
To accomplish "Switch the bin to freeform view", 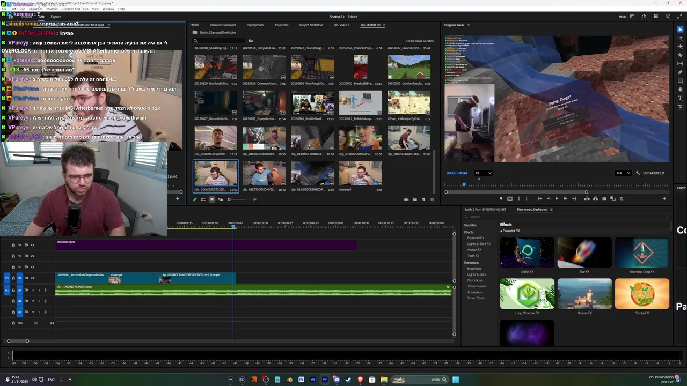I will point(220,199).
